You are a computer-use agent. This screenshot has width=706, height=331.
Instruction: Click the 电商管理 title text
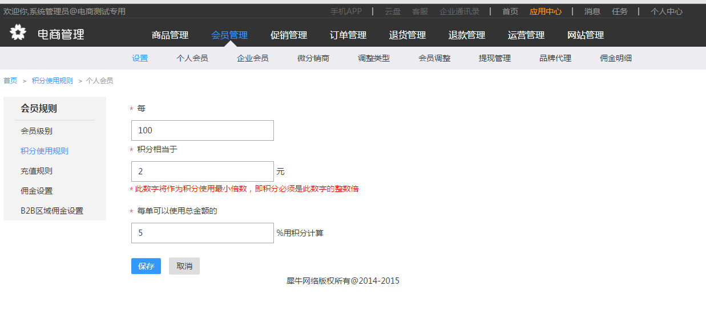pos(61,34)
